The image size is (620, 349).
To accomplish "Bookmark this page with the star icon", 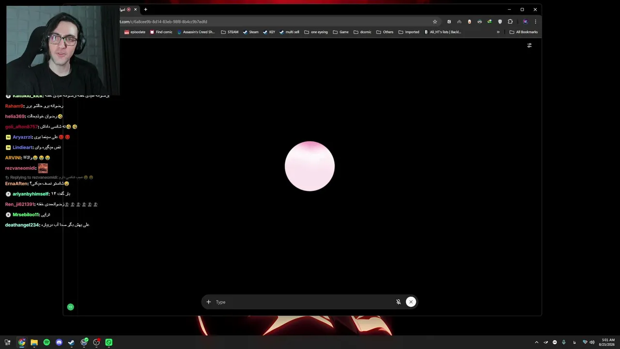I will pyautogui.click(x=435, y=22).
